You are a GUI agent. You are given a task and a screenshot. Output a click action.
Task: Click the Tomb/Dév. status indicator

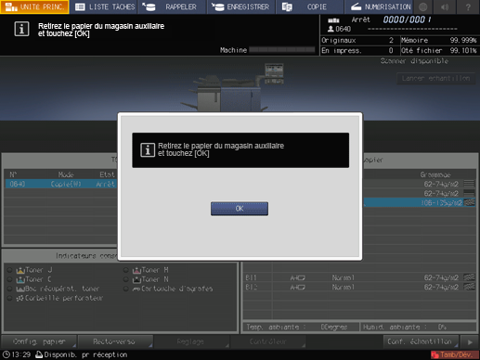[x=454, y=354]
